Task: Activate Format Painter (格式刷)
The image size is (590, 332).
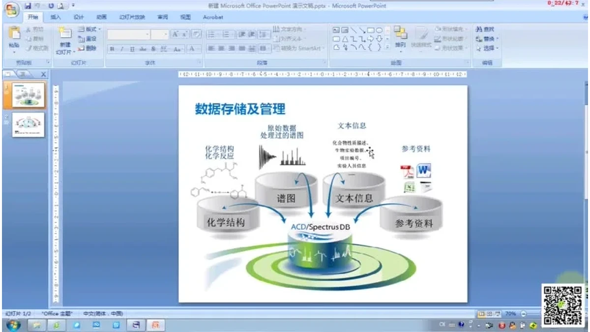Action: [36, 48]
